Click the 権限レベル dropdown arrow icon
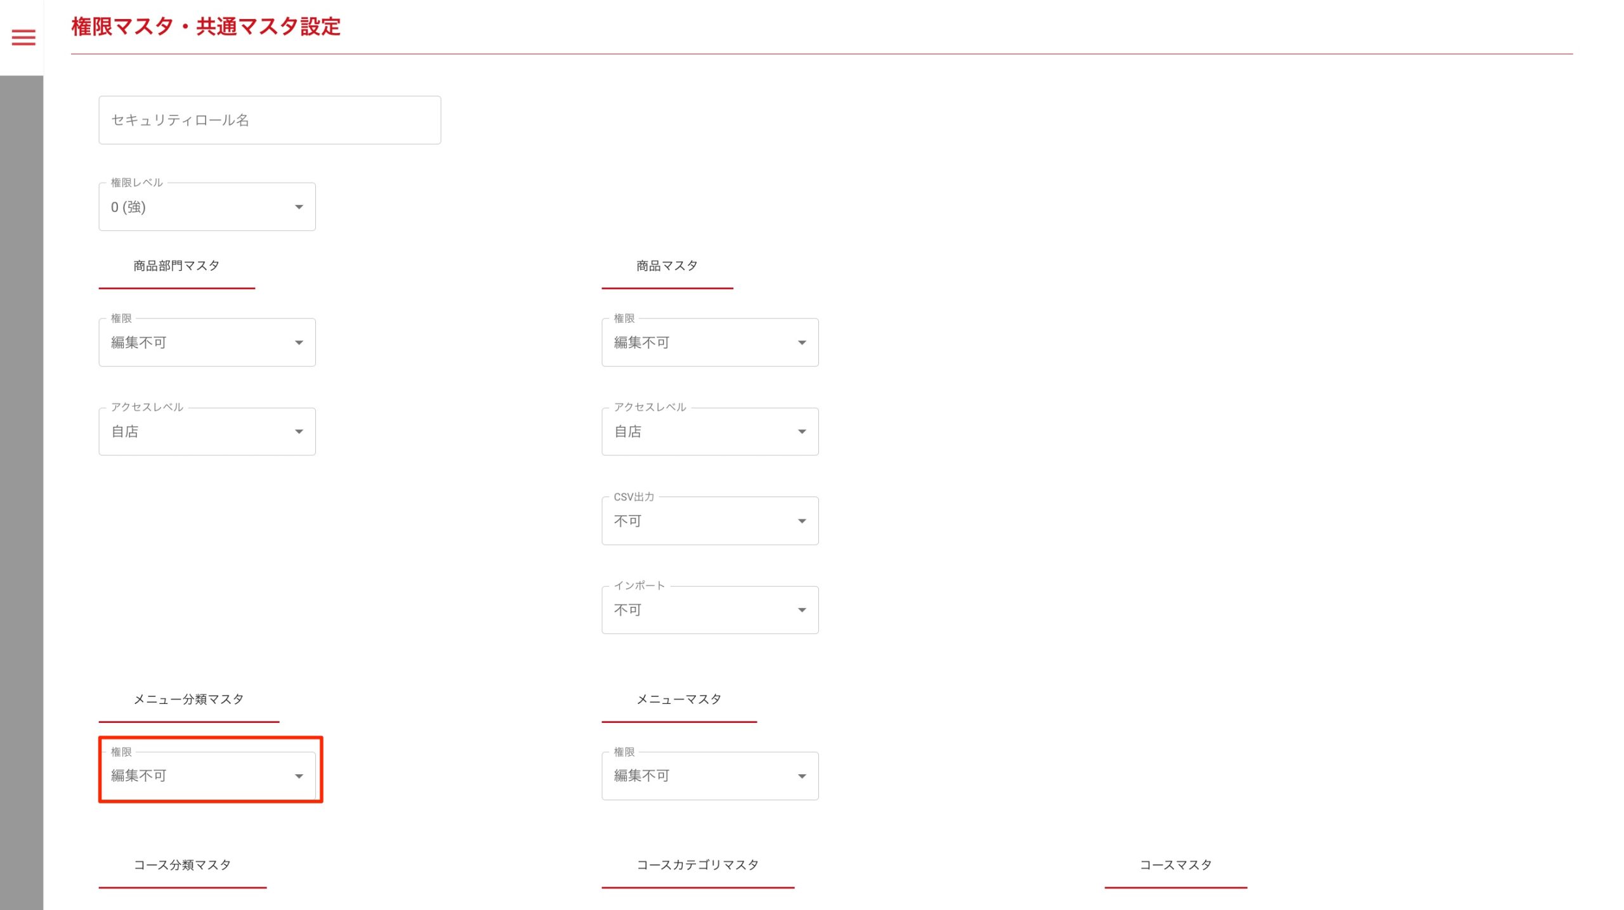Screen dimensions: 1624x910 click(299, 207)
